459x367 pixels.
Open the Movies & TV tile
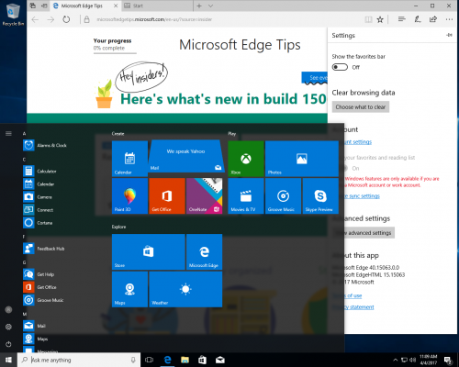246,195
